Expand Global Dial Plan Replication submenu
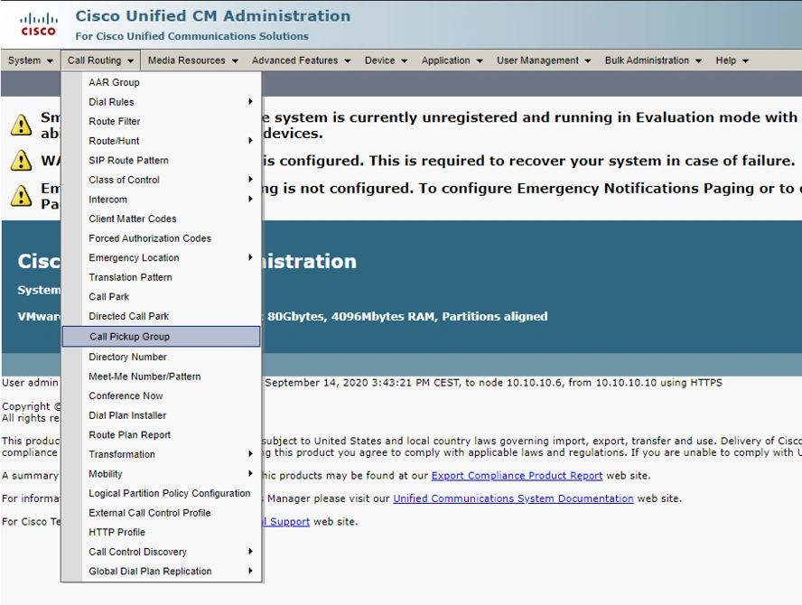 pyautogui.click(x=161, y=571)
